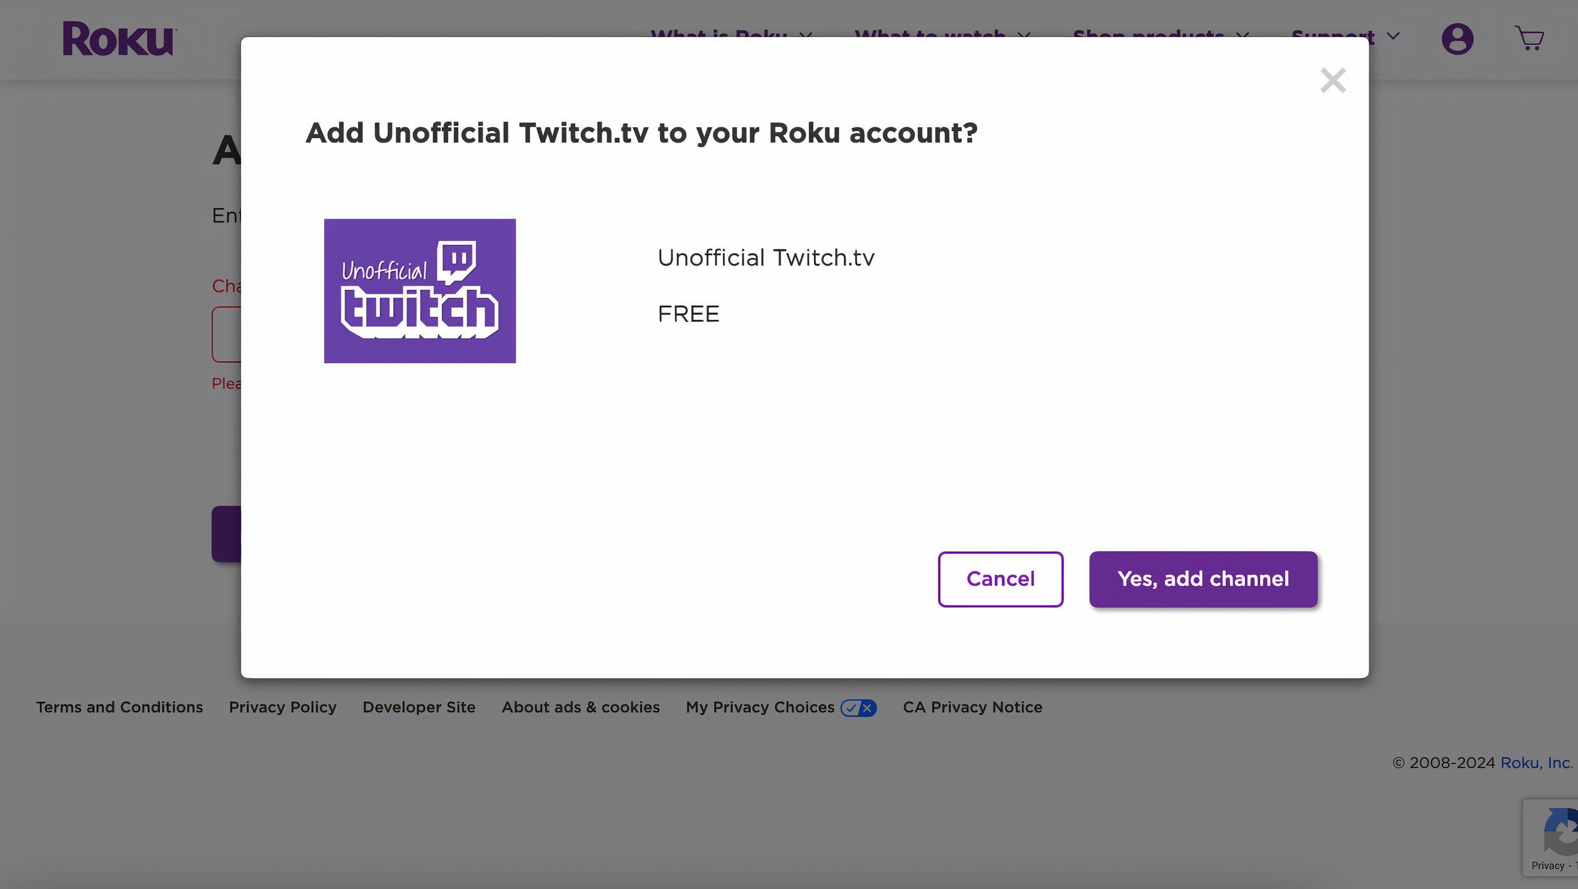Click the Roku logo icon top left
Viewport: 1578px width, 889px height.
(119, 39)
